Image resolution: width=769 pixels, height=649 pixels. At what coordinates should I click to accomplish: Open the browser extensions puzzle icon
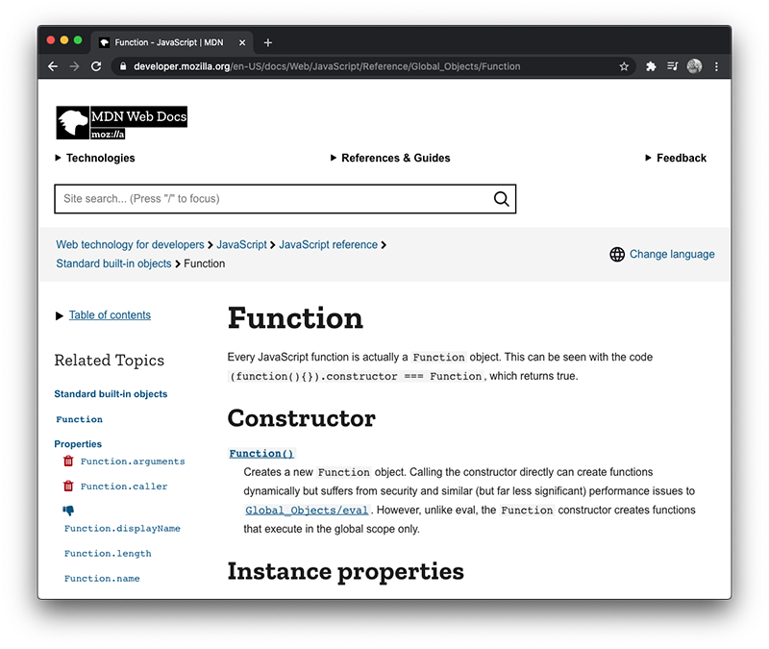pyautogui.click(x=650, y=66)
